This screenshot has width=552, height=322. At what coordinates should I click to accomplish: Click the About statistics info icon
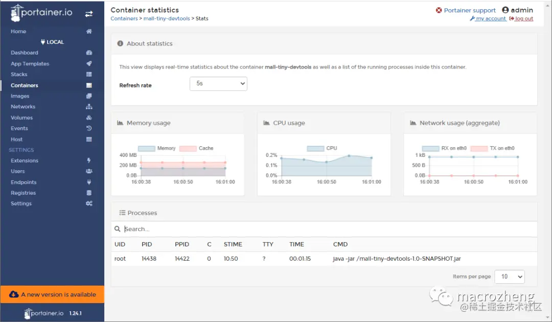pos(120,43)
